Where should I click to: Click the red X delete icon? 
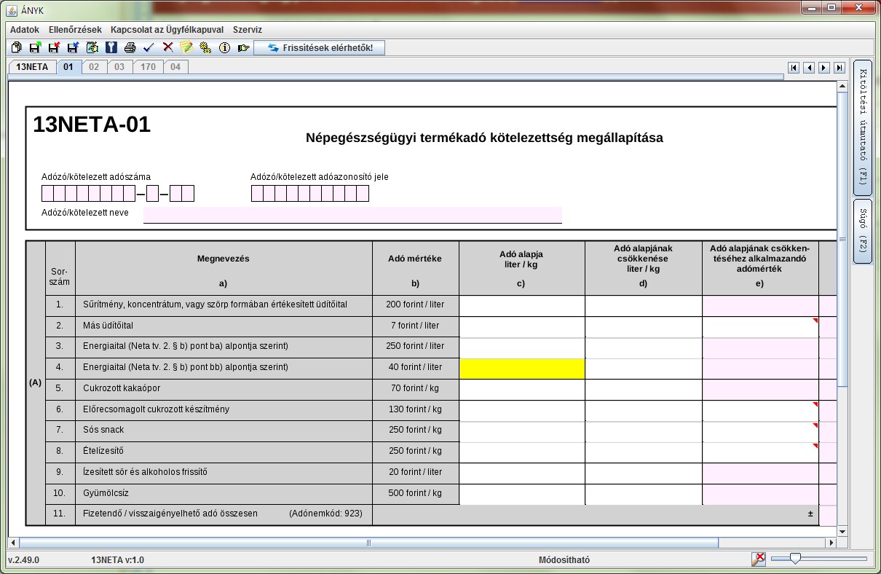coord(167,48)
